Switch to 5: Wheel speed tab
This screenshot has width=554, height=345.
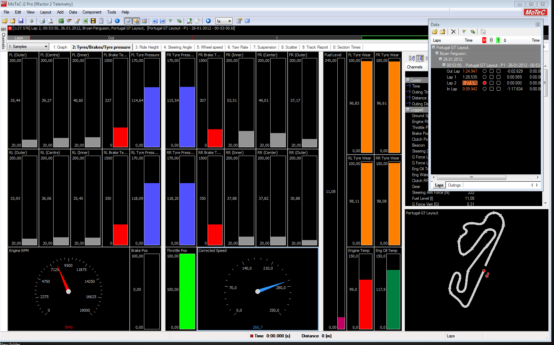click(x=210, y=47)
